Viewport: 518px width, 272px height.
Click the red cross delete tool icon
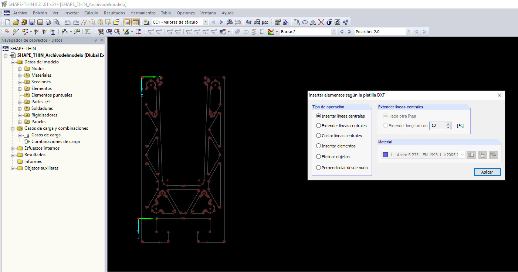(x=321, y=22)
